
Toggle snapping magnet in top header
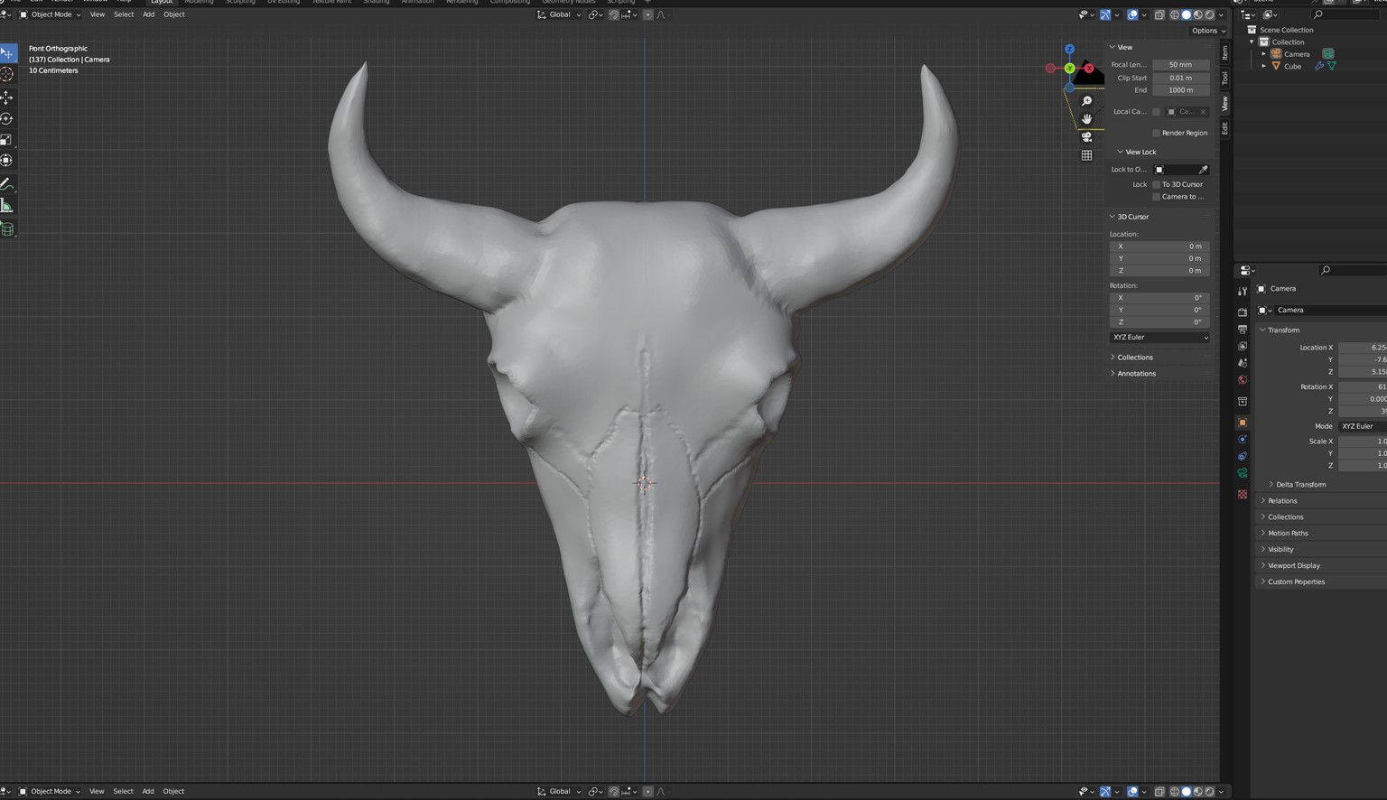click(x=614, y=14)
